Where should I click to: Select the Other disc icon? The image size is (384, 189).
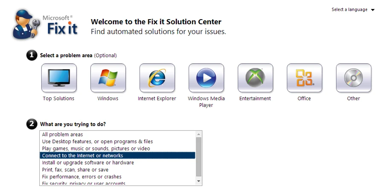tap(353, 78)
